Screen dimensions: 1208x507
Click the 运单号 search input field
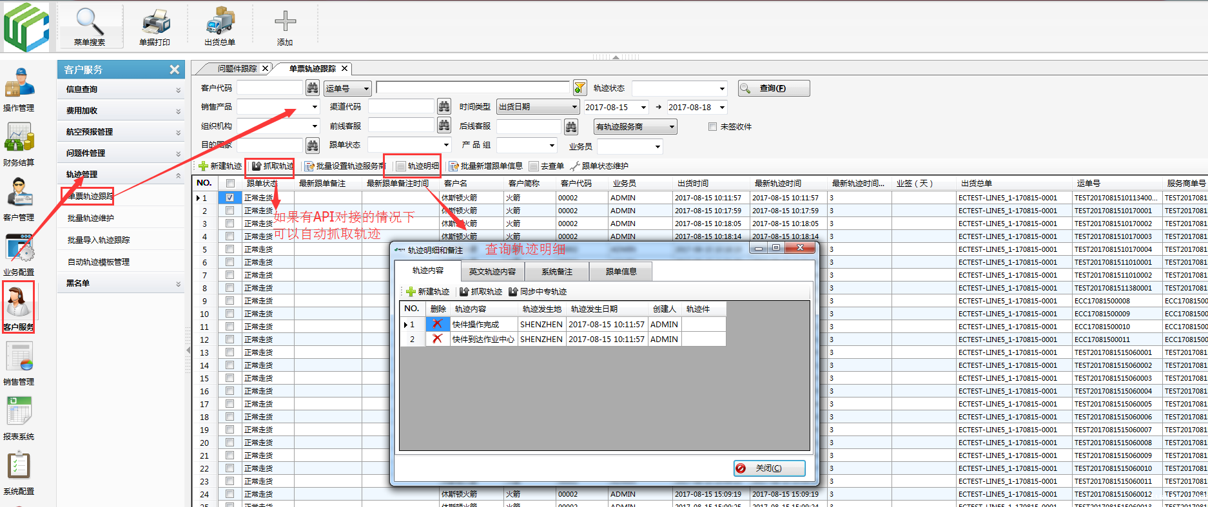pyautogui.click(x=473, y=88)
